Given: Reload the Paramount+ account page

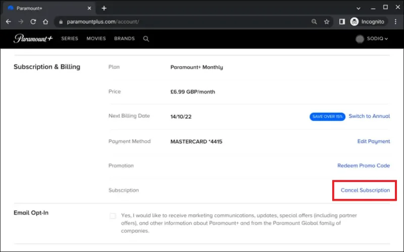Looking at the screenshot, I should pyautogui.click(x=33, y=22).
